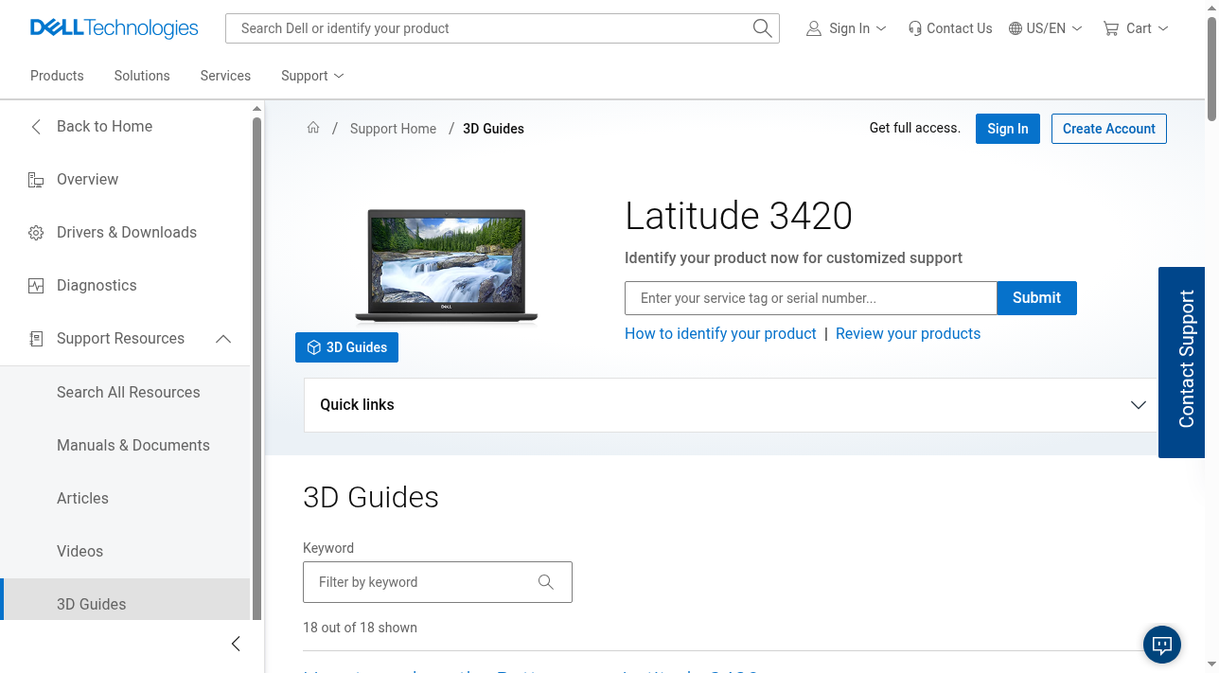Click the 3D Guides cube badge

346,347
